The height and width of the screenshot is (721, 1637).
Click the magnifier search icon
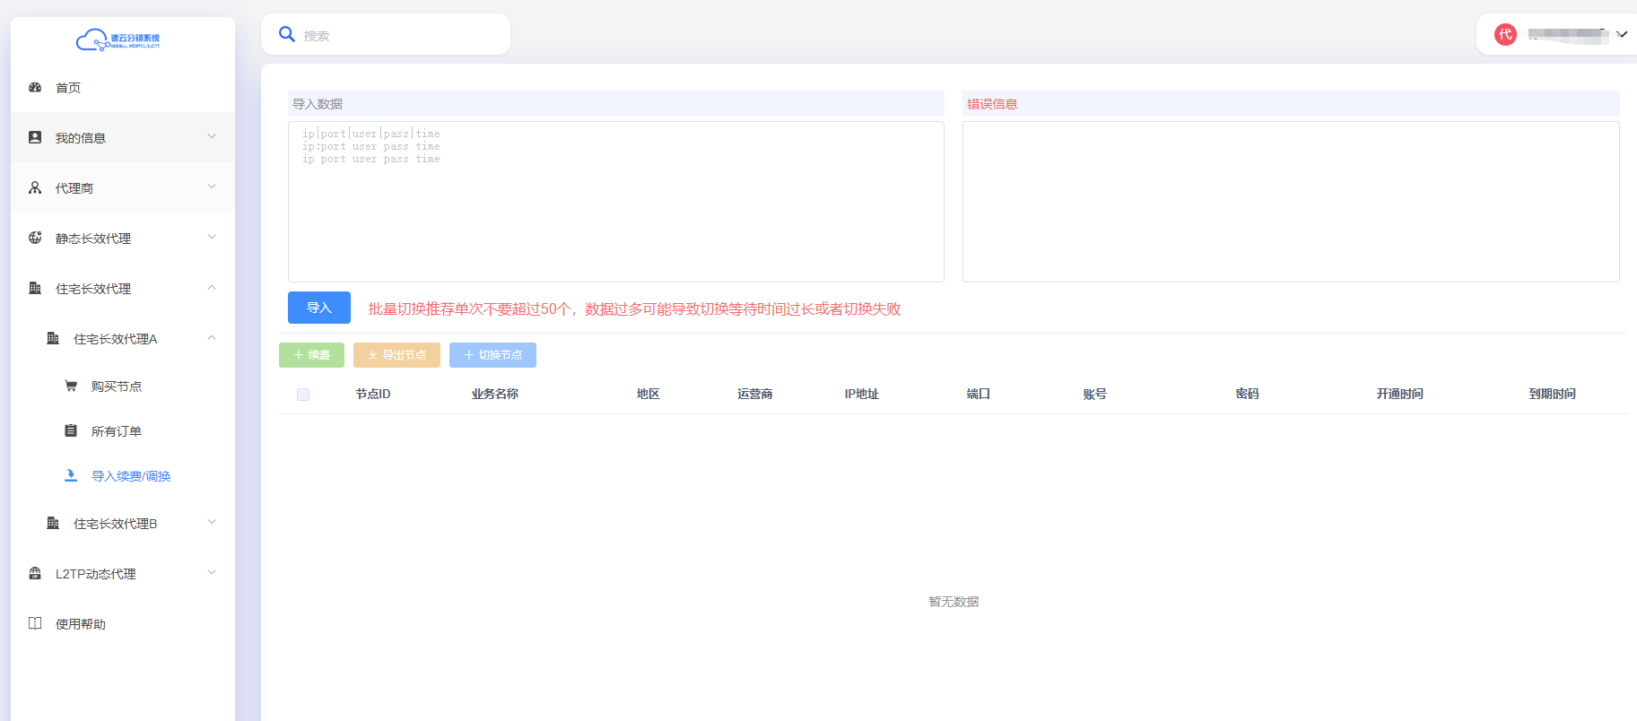[287, 35]
